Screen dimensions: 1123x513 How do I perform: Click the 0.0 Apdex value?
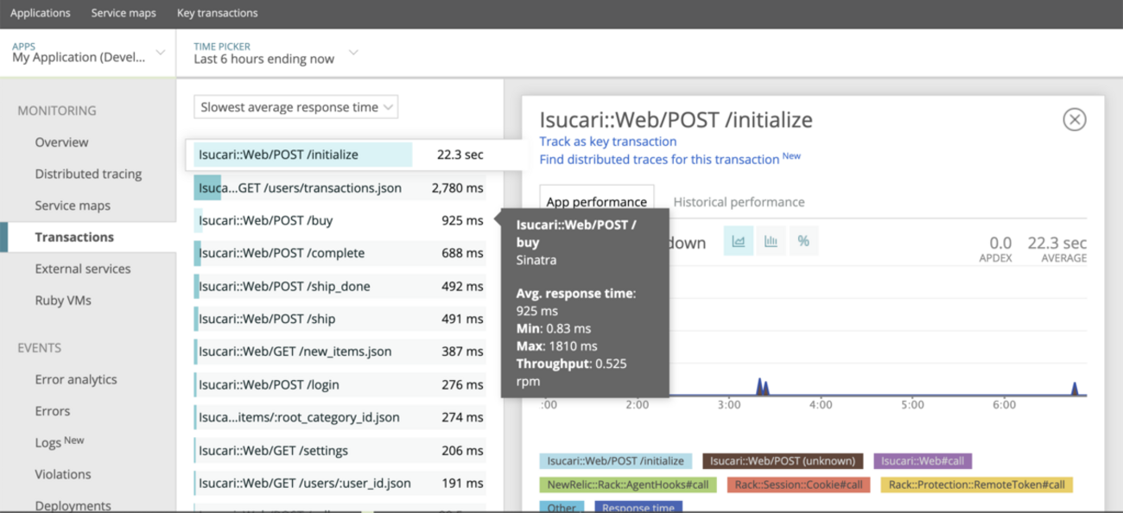tap(1000, 244)
